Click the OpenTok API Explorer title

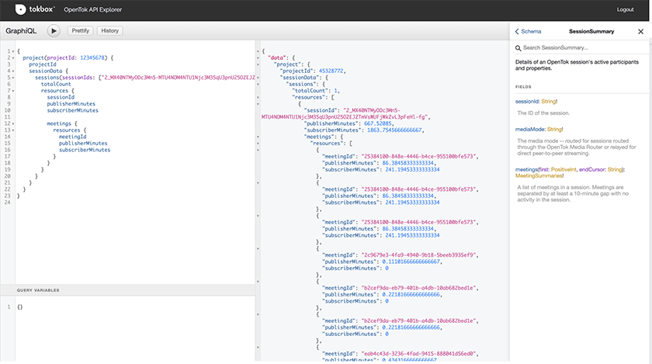[x=92, y=9]
